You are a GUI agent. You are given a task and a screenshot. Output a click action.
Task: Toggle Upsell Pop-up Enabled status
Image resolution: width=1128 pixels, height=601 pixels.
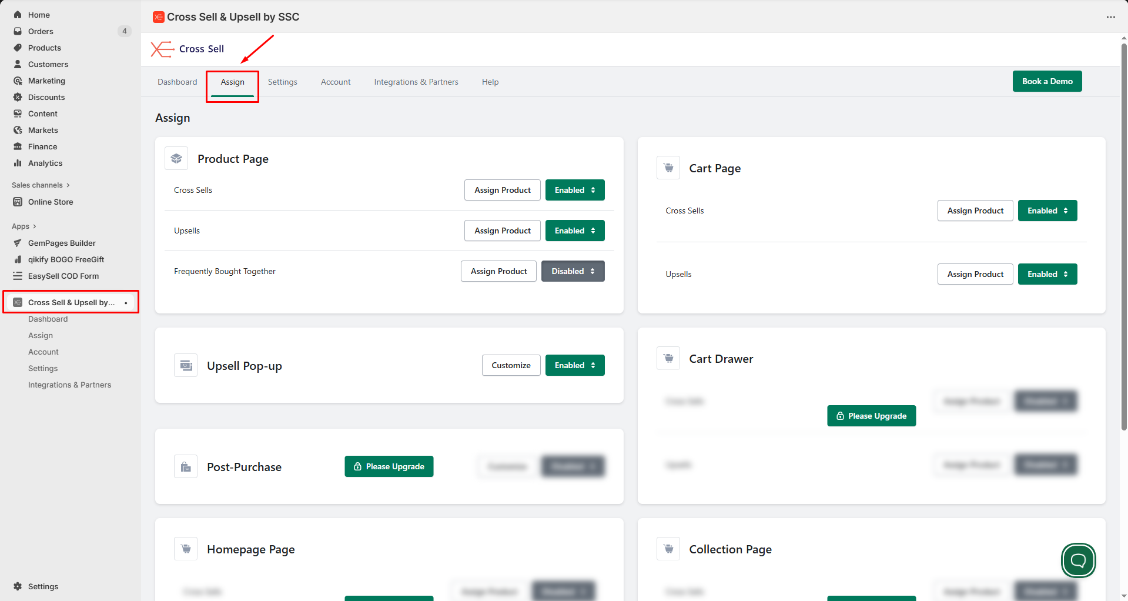coord(574,365)
